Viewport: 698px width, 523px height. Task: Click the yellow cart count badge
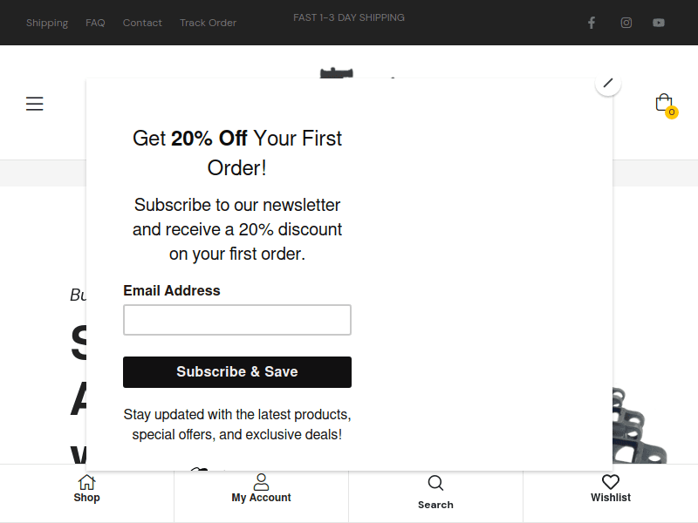tap(671, 112)
